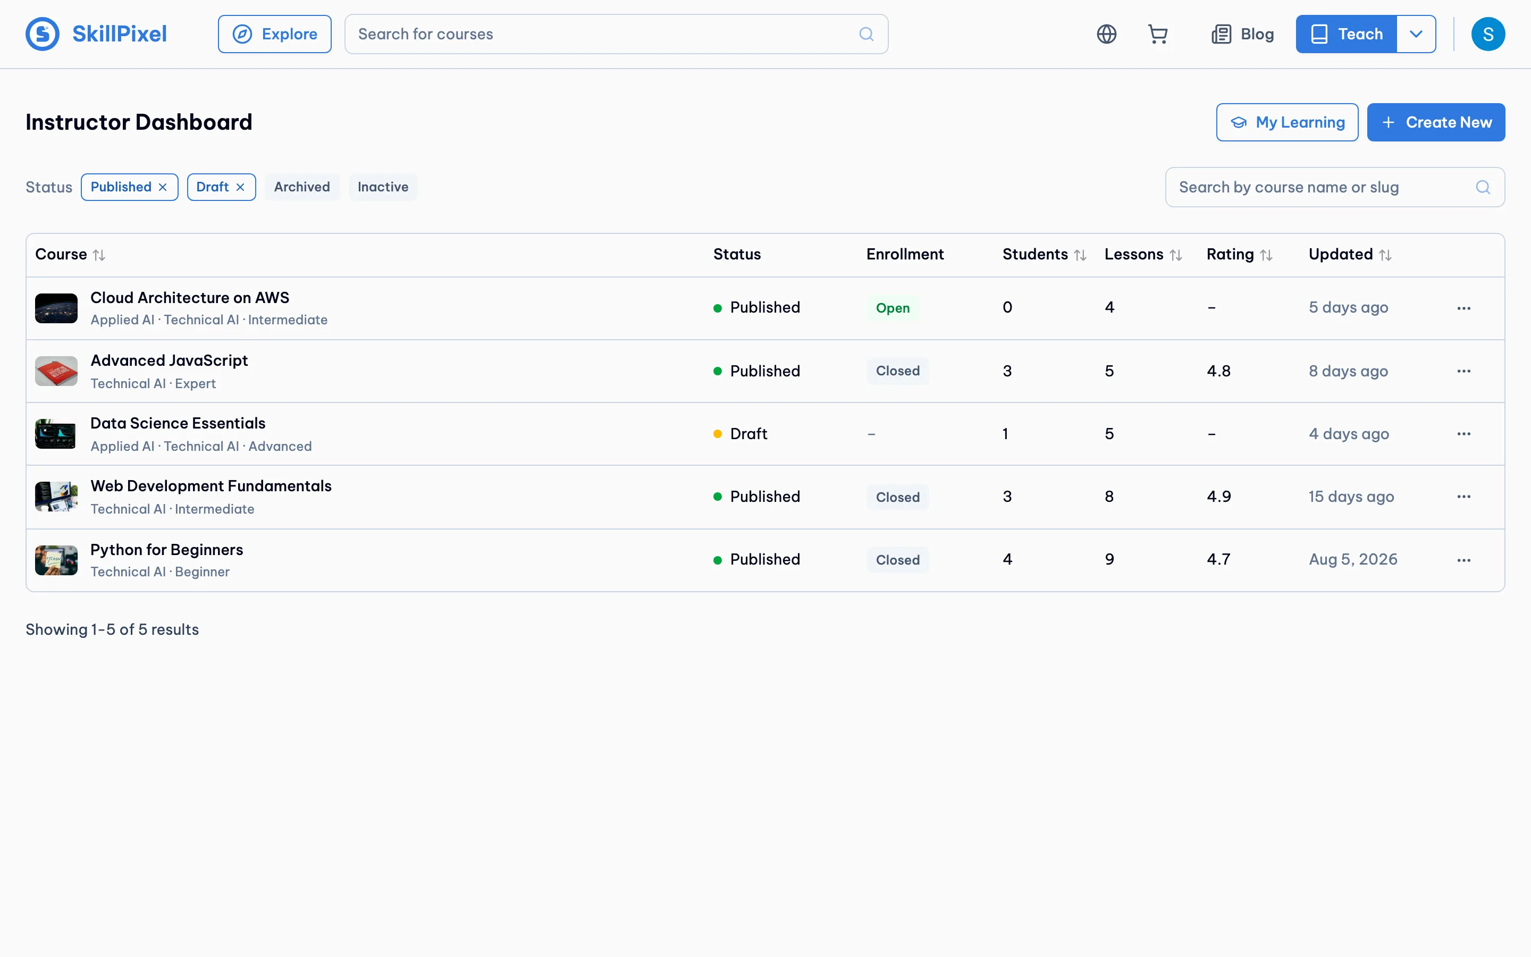
Task: Open the Blog page
Action: point(1242,34)
